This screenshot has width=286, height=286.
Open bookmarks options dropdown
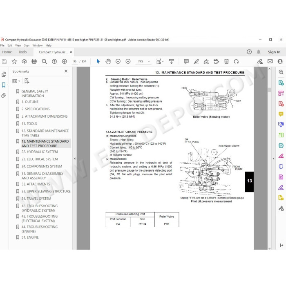[x=16, y=81]
